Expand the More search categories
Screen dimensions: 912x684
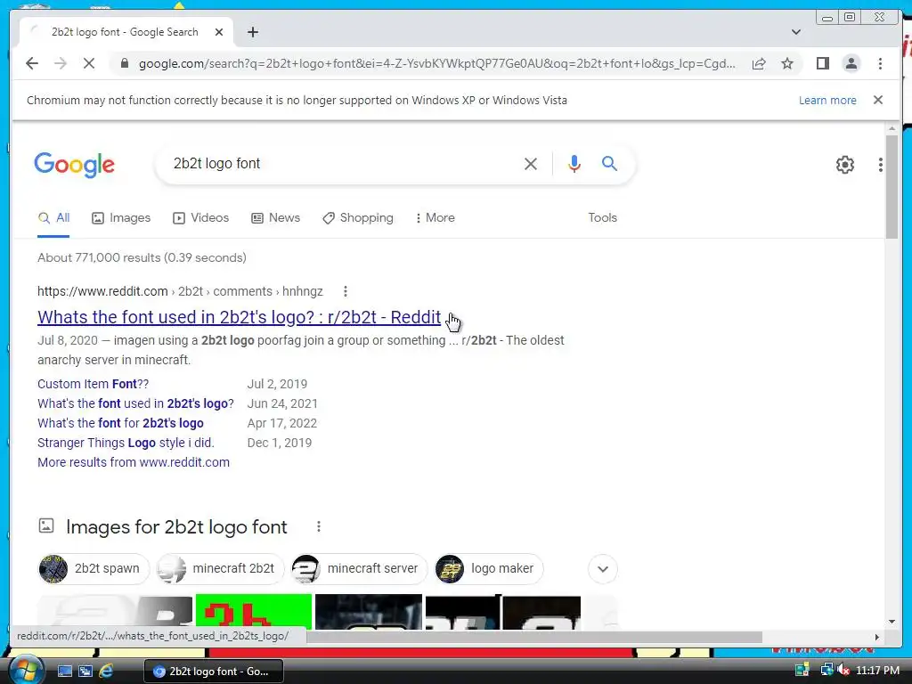click(435, 218)
